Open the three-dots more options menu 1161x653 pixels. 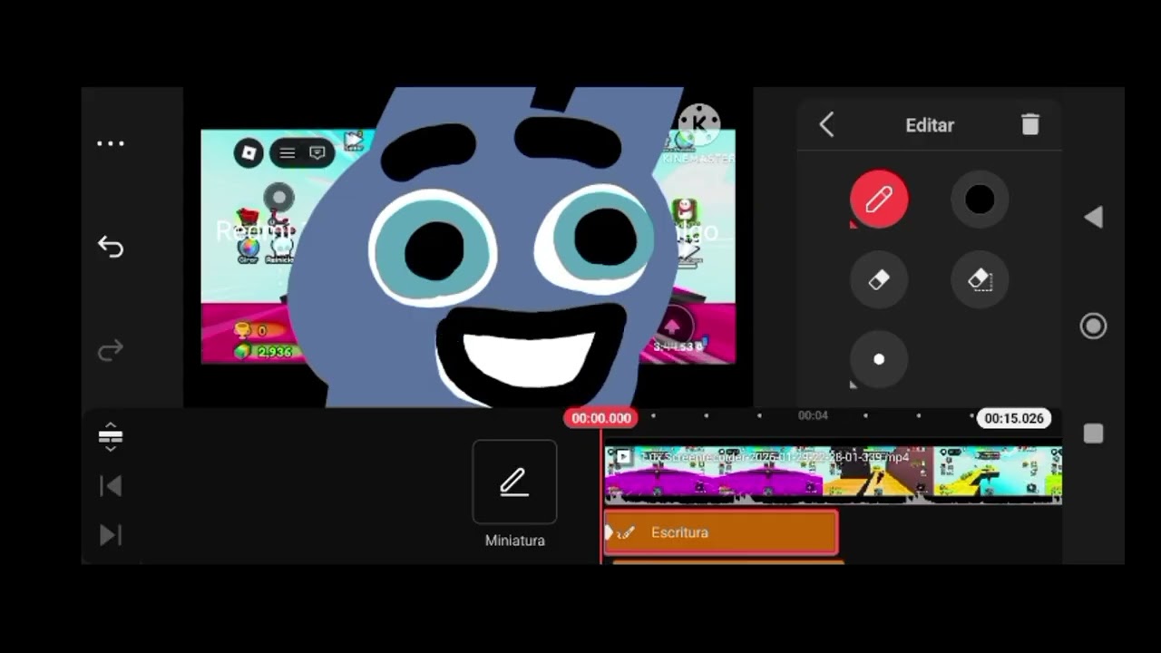(111, 143)
